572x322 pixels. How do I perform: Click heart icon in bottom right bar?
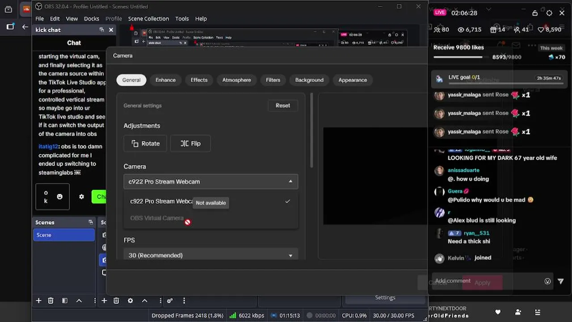pos(498,312)
